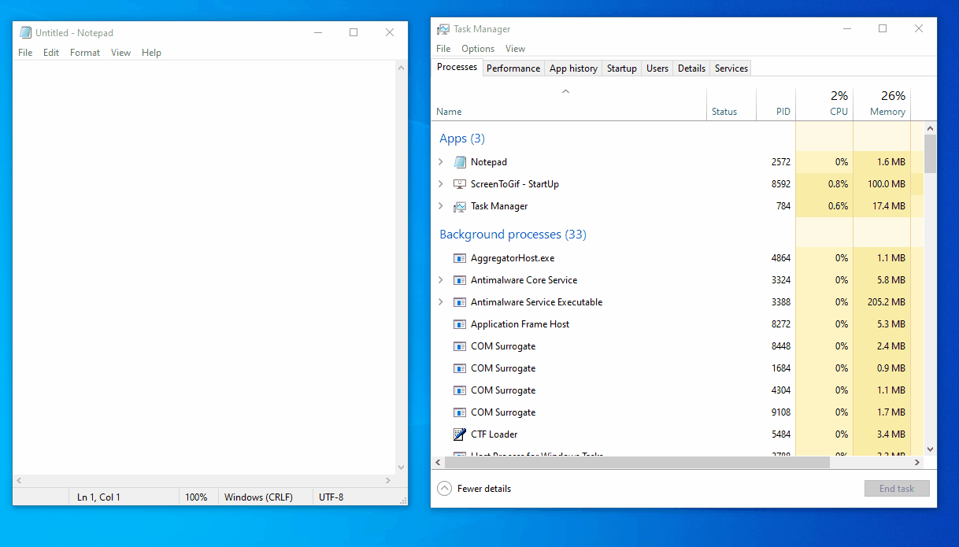Switch to the Services tab
The height and width of the screenshot is (547, 959).
(731, 68)
